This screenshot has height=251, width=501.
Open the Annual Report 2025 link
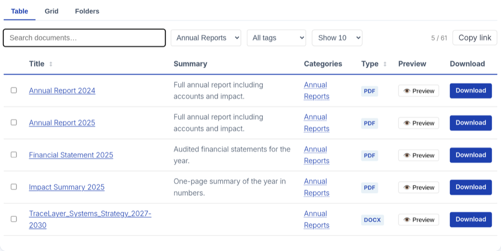(62, 123)
